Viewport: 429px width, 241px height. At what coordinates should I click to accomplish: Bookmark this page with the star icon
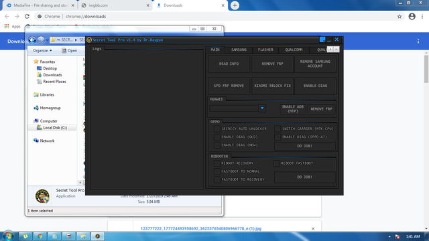tap(400, 16)
